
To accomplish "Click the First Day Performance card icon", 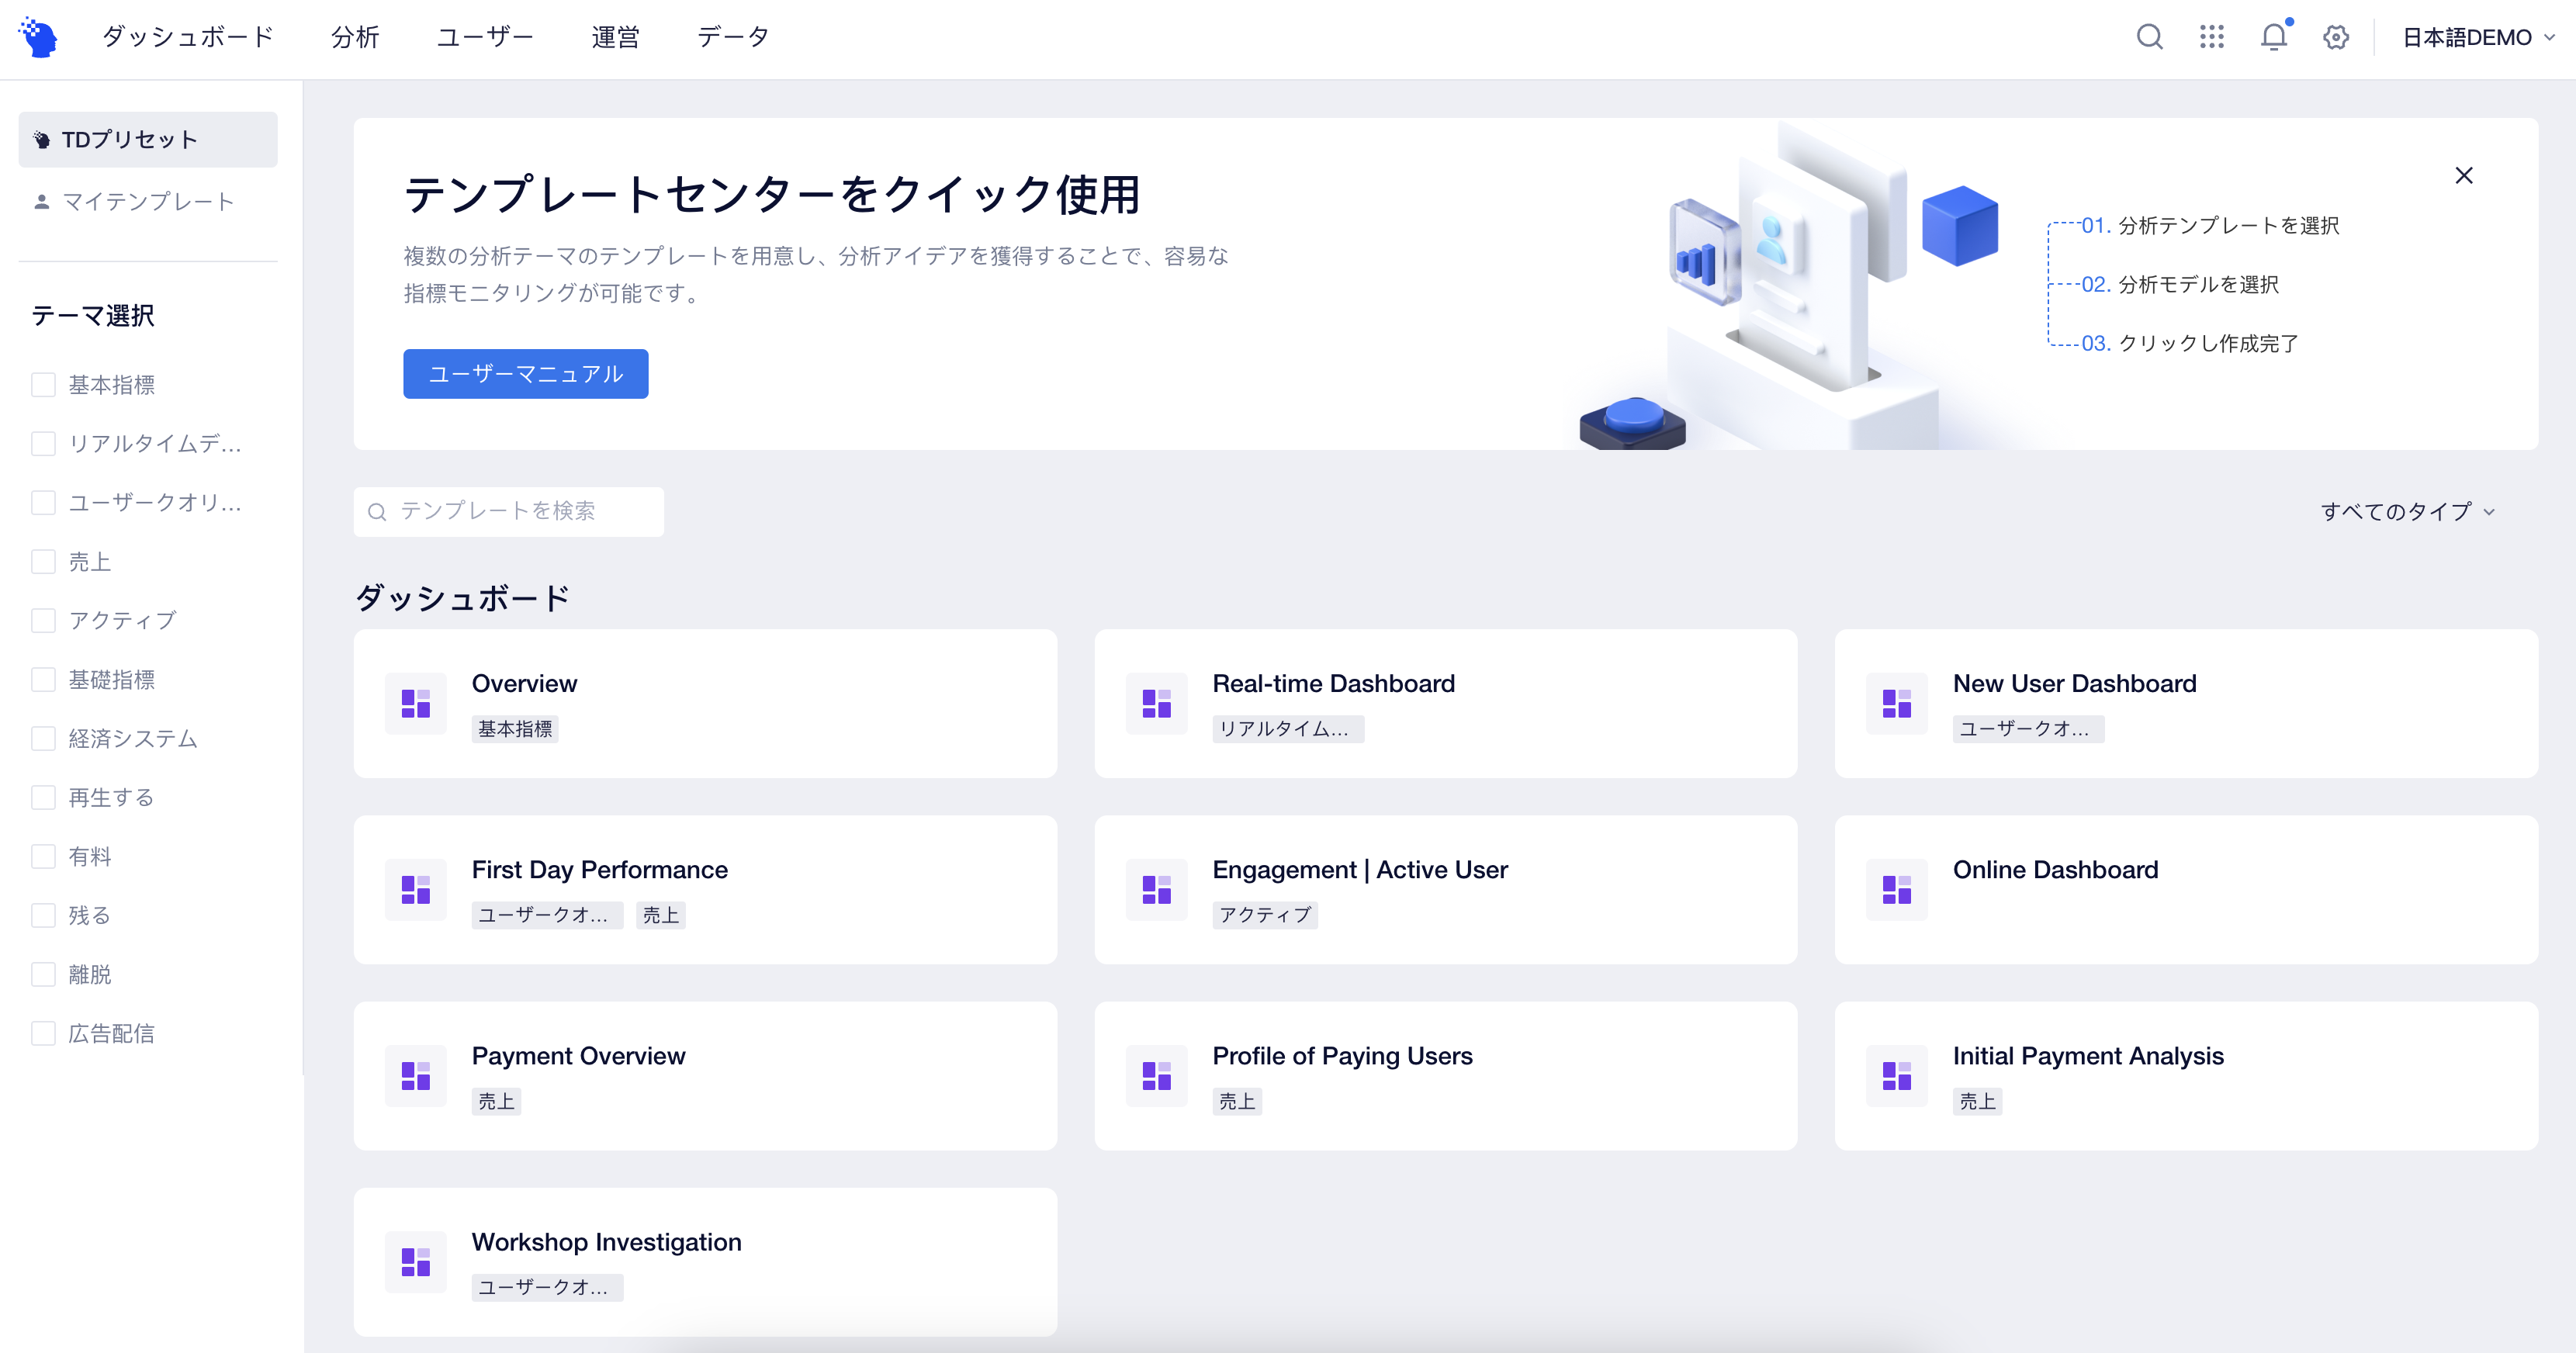I will pos(416,889).
